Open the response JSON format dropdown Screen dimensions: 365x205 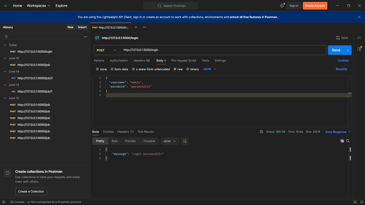[170, 141]
